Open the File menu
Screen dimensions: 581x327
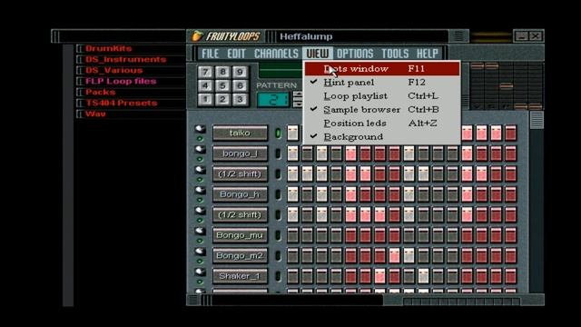[x=210, y=54]
